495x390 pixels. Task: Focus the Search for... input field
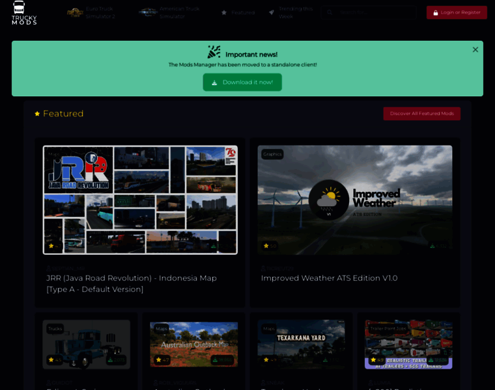coord(369,12)
